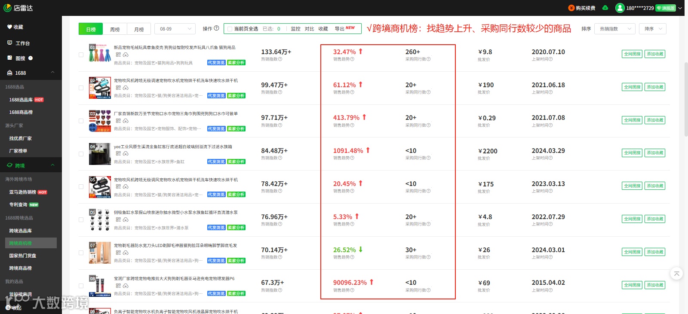Click the cloud download icon under product 07

126,253
